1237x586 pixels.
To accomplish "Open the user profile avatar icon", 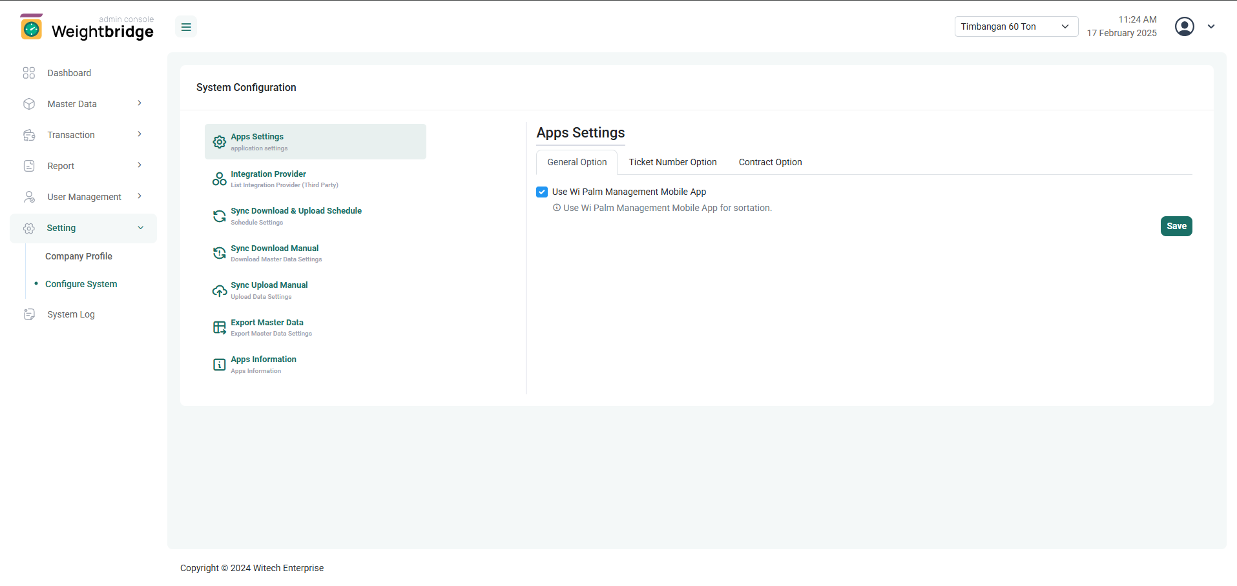I will 1184,26.
